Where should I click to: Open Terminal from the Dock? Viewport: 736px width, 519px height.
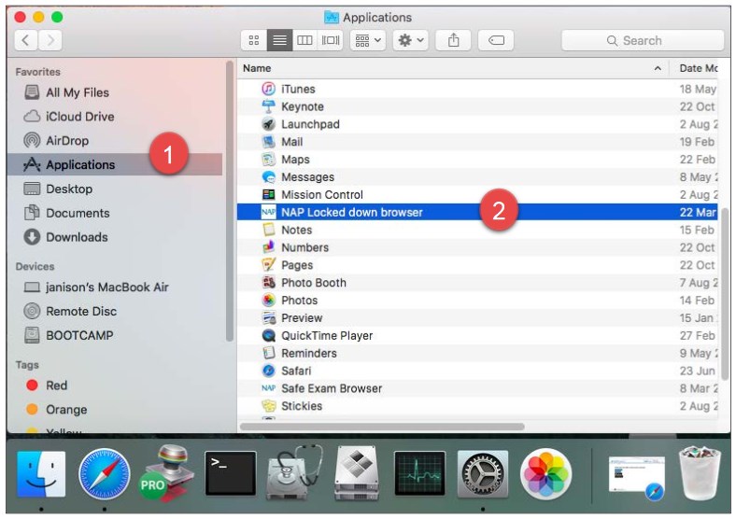(x=231, y=473)
